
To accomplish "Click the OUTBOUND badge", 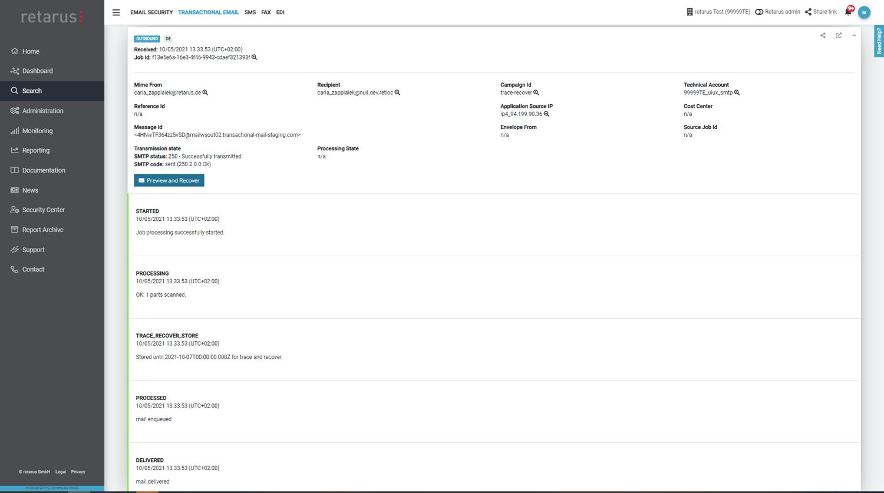I will 147,39.
